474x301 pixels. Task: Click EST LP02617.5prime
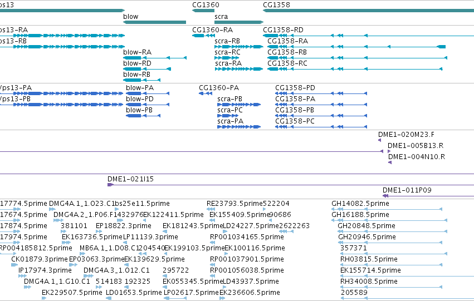point(175,299)
